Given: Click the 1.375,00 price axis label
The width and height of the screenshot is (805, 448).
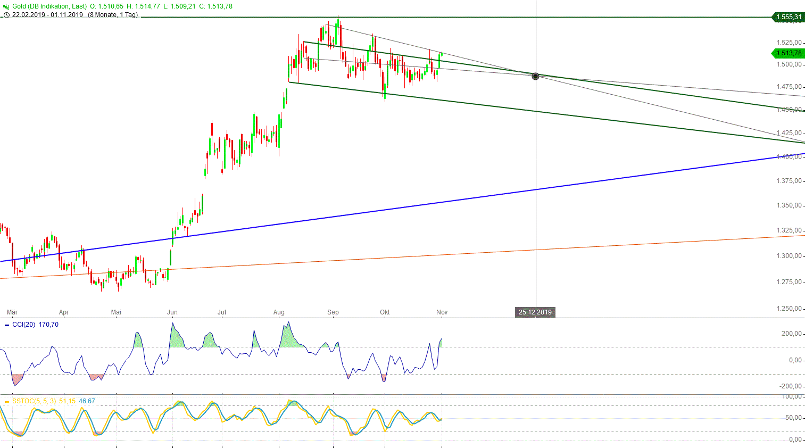Looking at the screenshot, I should click(789, 181).
